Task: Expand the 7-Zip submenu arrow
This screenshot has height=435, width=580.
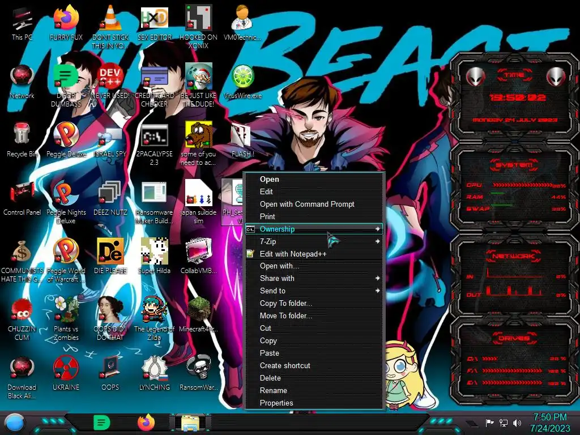Action: click(377, 241)
